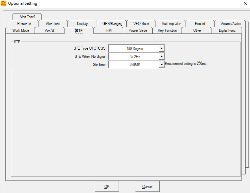Image resolution: width=250 pixels, height=193 pixels.
Task: Go to the FM tab
Action: (x=109, y=30)
